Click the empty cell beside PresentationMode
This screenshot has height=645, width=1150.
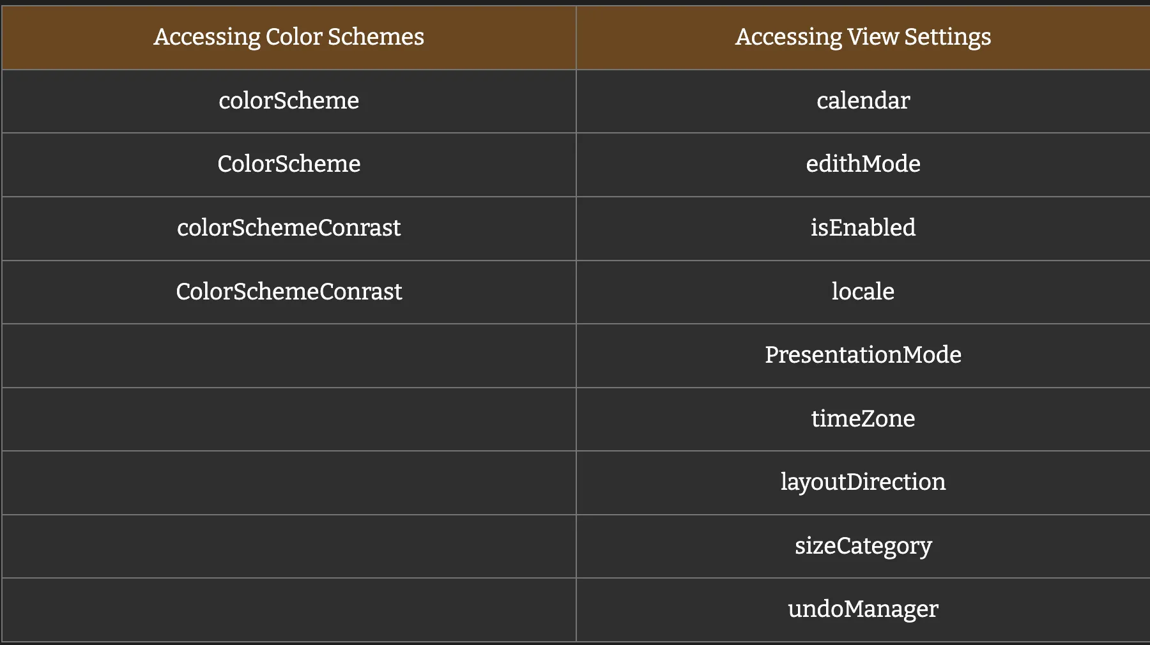(x=289, y=355)
